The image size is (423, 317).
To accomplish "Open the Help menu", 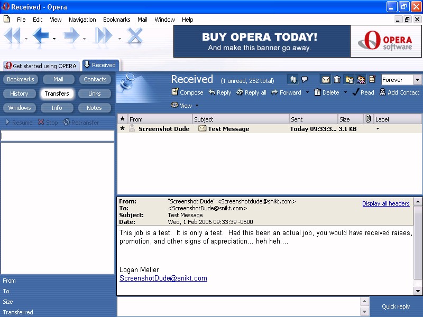I will pyautogui.click(x=188, y=20).
